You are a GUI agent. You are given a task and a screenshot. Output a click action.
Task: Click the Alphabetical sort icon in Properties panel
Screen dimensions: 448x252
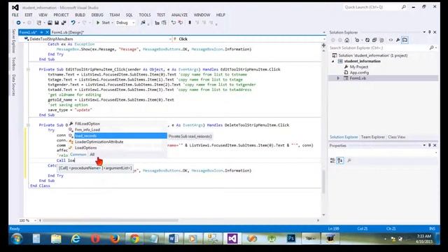point(340,160)
